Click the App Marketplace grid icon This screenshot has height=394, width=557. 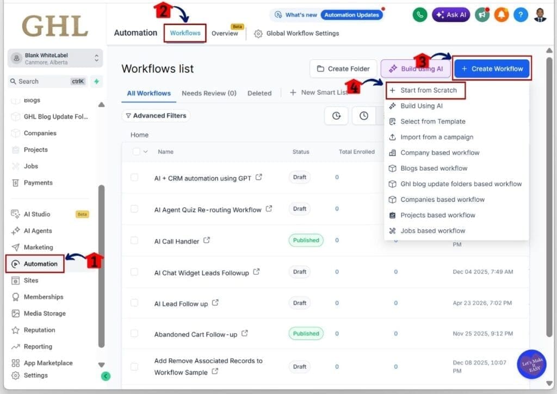coord(15,363)
